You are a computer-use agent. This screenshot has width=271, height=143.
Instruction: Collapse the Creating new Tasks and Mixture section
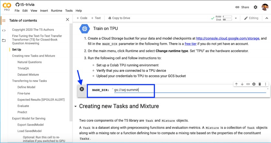(x=76, y=106)
